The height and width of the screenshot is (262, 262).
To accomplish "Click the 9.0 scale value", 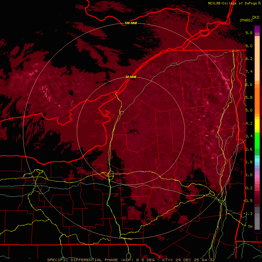I will click(x=249, y=46).
